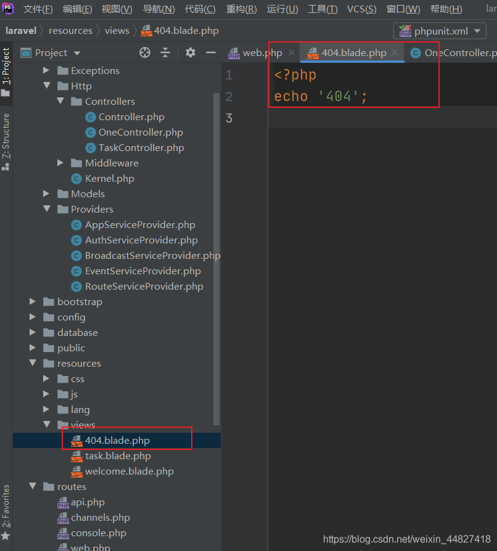Expand the config folder arrow

click(x=32, y=317)
